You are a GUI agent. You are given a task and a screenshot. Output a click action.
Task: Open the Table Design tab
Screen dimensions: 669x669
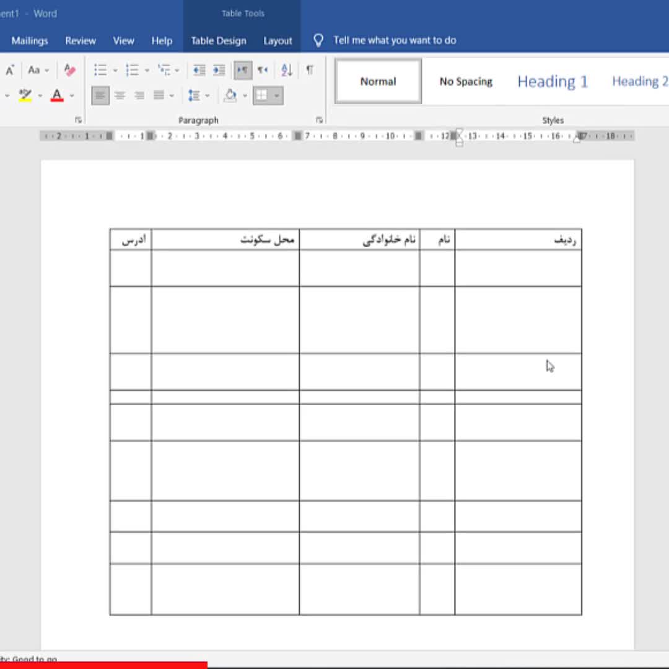click(218, 41)
